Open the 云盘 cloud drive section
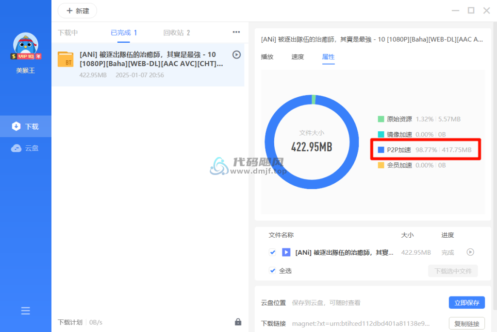The width and height of the screenshot is (497, 332). click(x=26, y=148)
